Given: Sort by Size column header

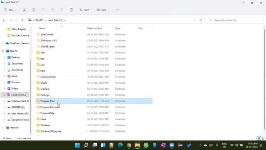Looking at the screenshot, I should (x=140, y=28).
